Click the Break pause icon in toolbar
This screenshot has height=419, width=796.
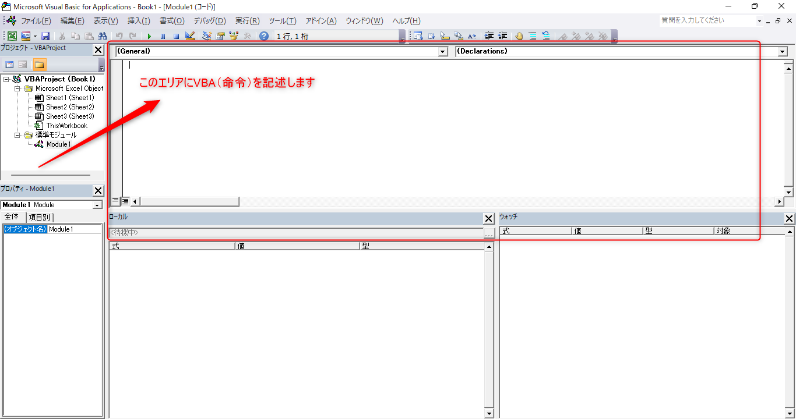click(x=163, y=36)
